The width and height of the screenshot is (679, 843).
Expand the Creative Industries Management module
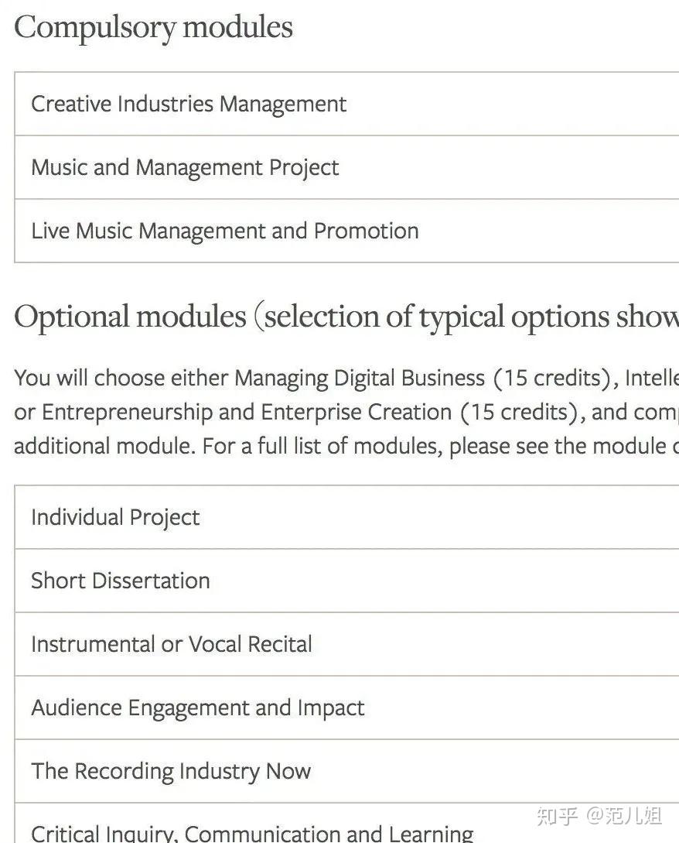tap(189, 104)
